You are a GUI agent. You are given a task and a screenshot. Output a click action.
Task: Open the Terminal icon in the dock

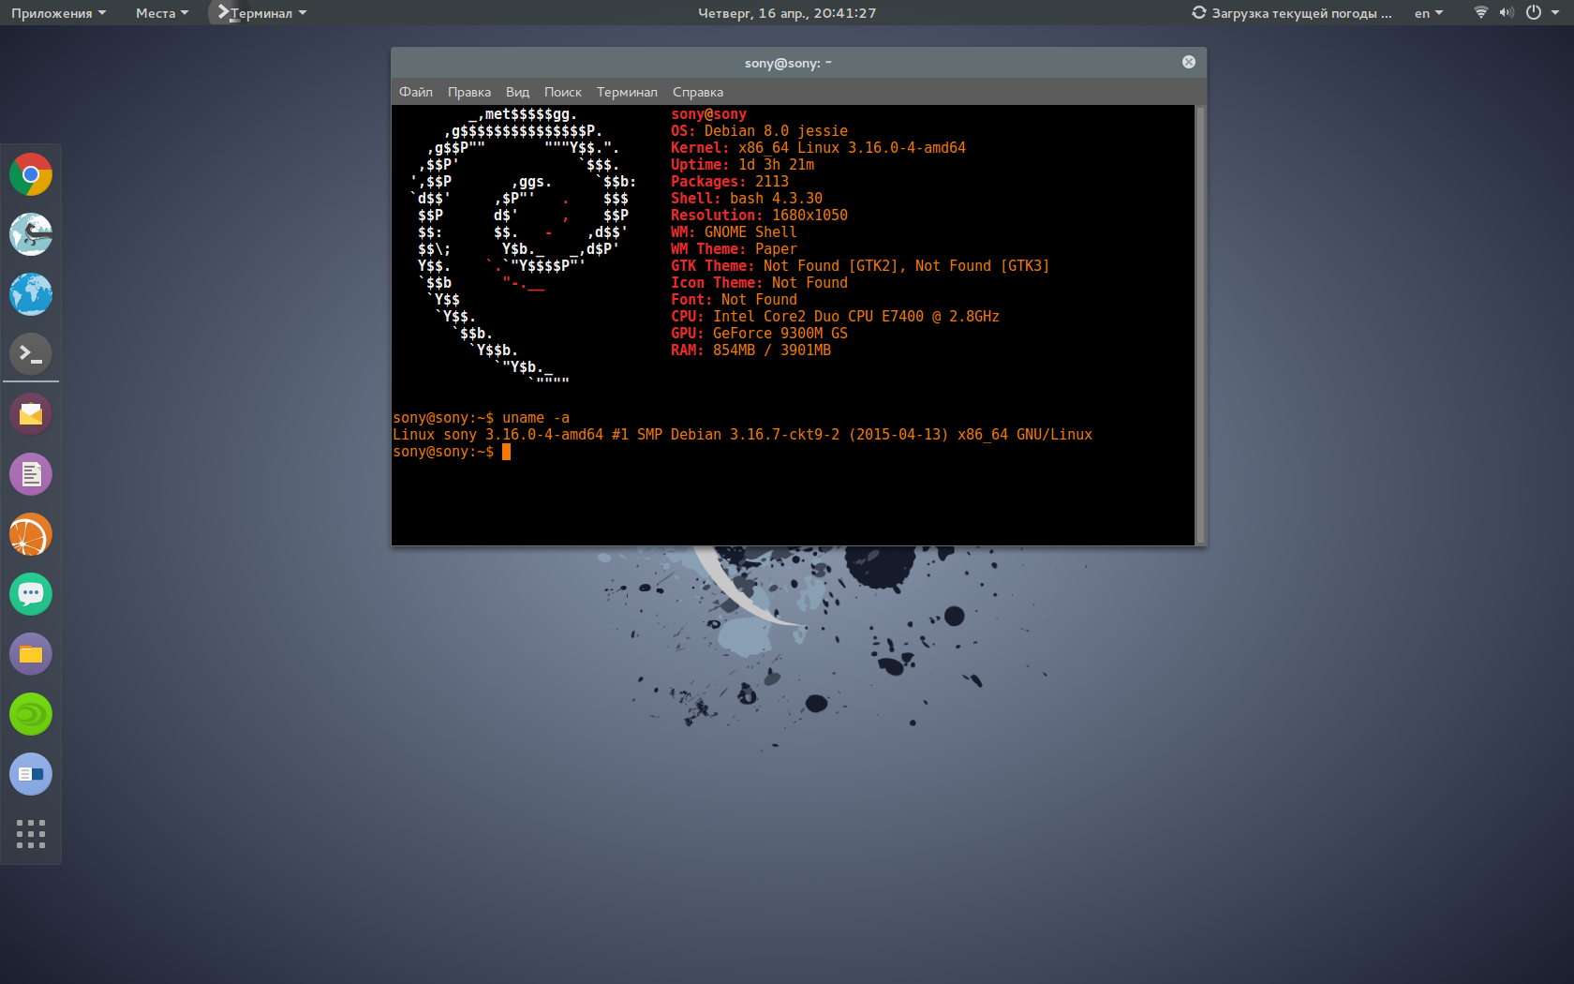[31, 354]
